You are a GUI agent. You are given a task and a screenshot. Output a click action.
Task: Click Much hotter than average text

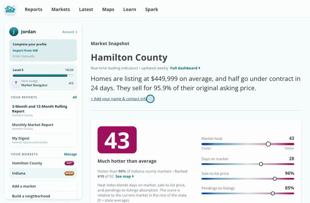pos(127,161)
